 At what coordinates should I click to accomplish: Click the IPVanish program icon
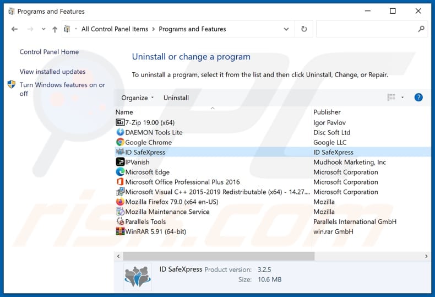coord(120,162)
